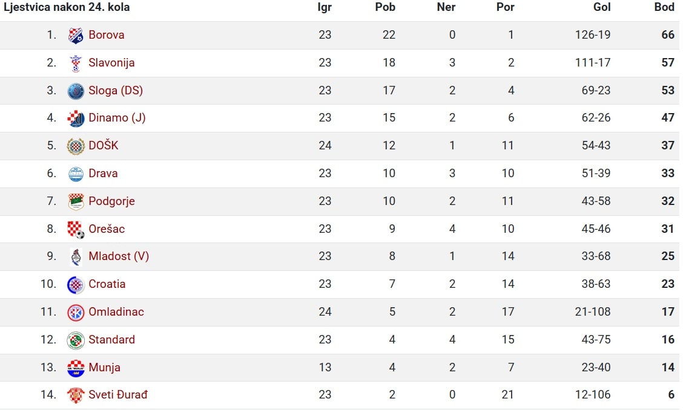Open the Croatia team link
This screenshot has width=683, height=410.
coord(107,284)
